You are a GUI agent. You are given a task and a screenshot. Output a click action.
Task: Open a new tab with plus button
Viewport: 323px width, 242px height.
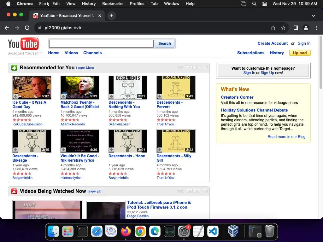(x=111, y=16)
